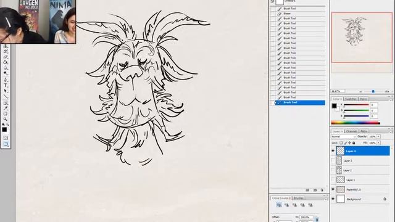Screen dimensions: 395x222
Task: Select the second clone source stamp icon
Action: (286, 205)
